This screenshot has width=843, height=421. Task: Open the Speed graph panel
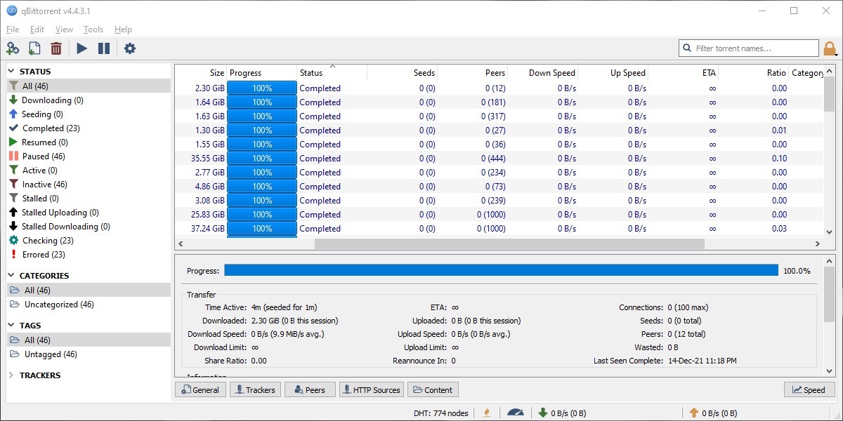809,389
